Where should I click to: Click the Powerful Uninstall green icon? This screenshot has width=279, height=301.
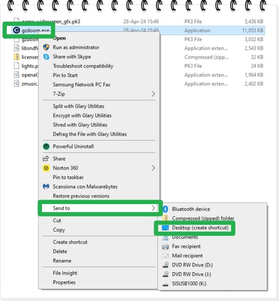tap(46, 146)
